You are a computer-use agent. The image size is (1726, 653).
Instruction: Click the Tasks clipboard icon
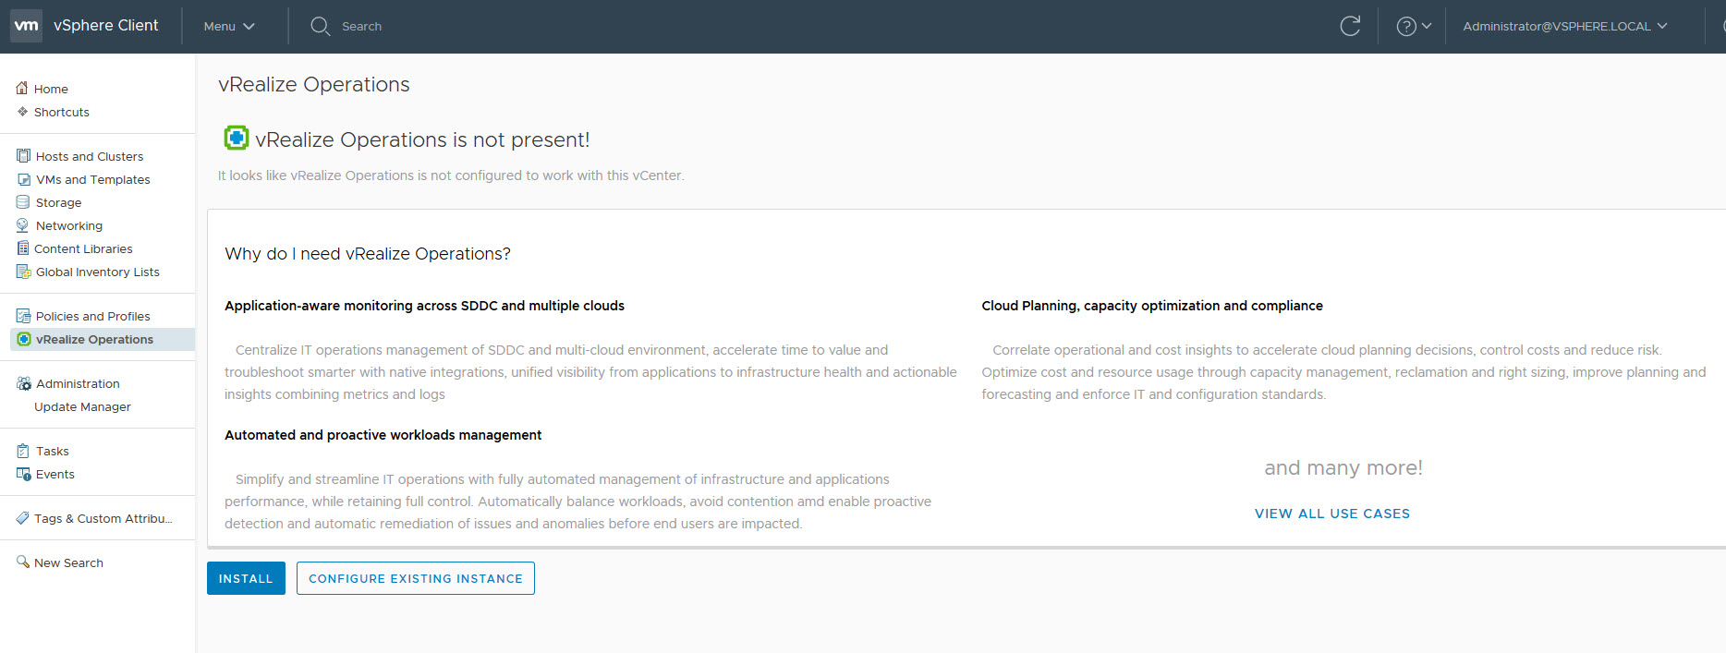pyautogui.click(x=23, y=451)
